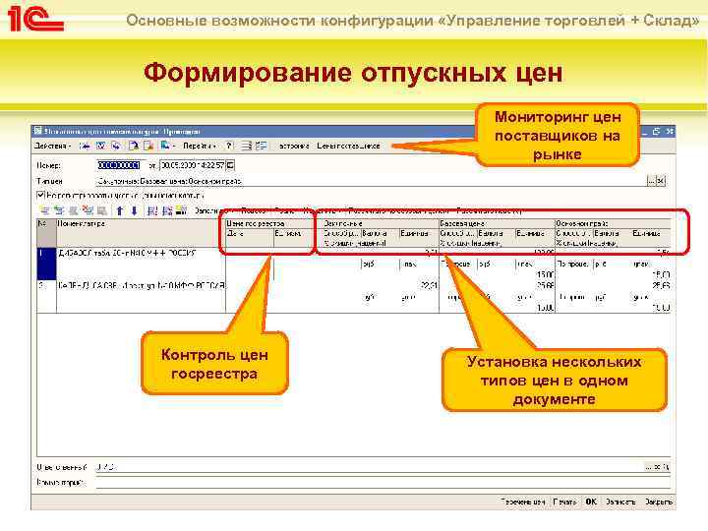Click the second sort icon after arrows
The image size is (708, 531).
pyautogui.click(x=167, y=210)
